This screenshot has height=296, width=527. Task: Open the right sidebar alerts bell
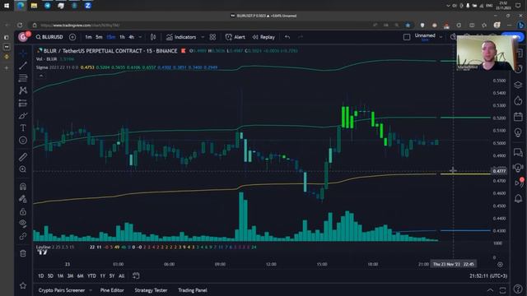coord(518,199)
